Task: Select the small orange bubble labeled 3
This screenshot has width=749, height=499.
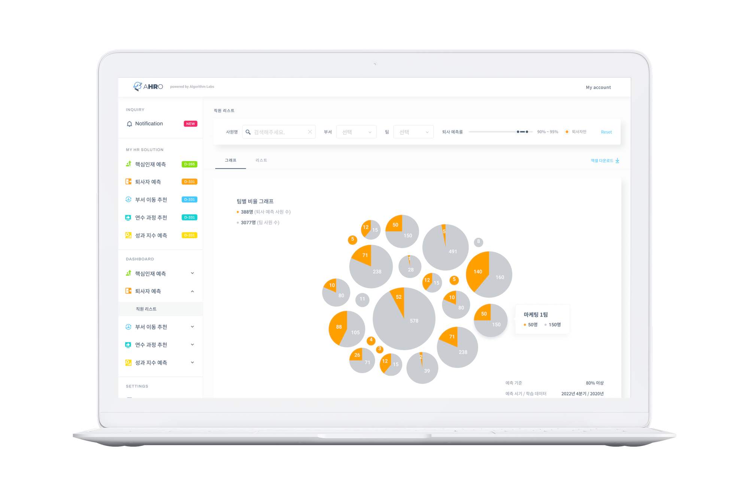Action: (x=379, y=349)
